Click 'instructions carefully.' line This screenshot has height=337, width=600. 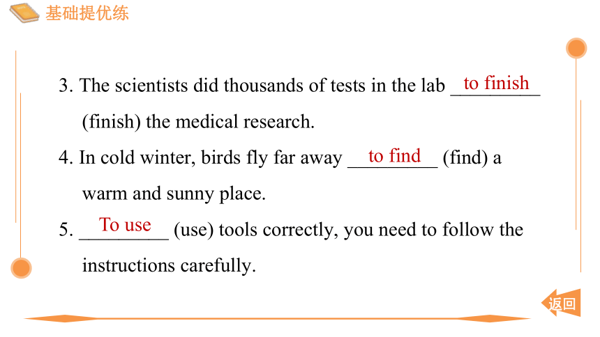(169, 265)
